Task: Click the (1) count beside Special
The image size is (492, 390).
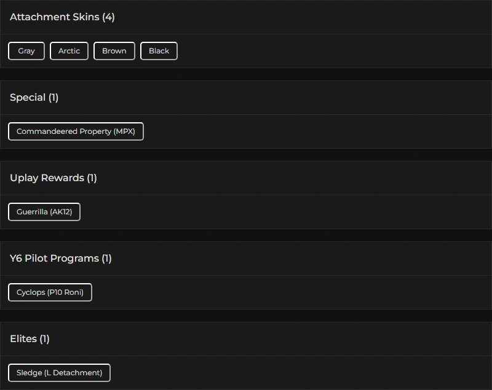Action: [54, 98]
